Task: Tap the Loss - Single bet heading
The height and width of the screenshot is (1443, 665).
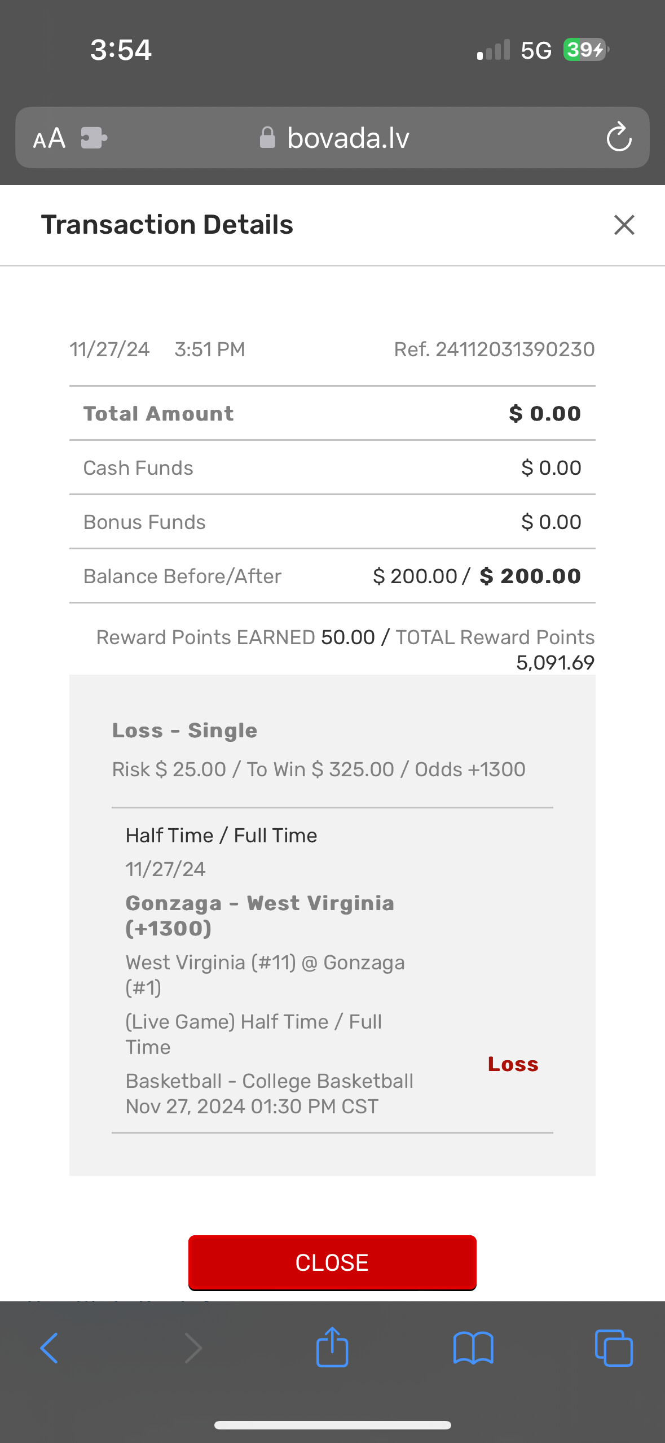Action: [x=184, y=731]
